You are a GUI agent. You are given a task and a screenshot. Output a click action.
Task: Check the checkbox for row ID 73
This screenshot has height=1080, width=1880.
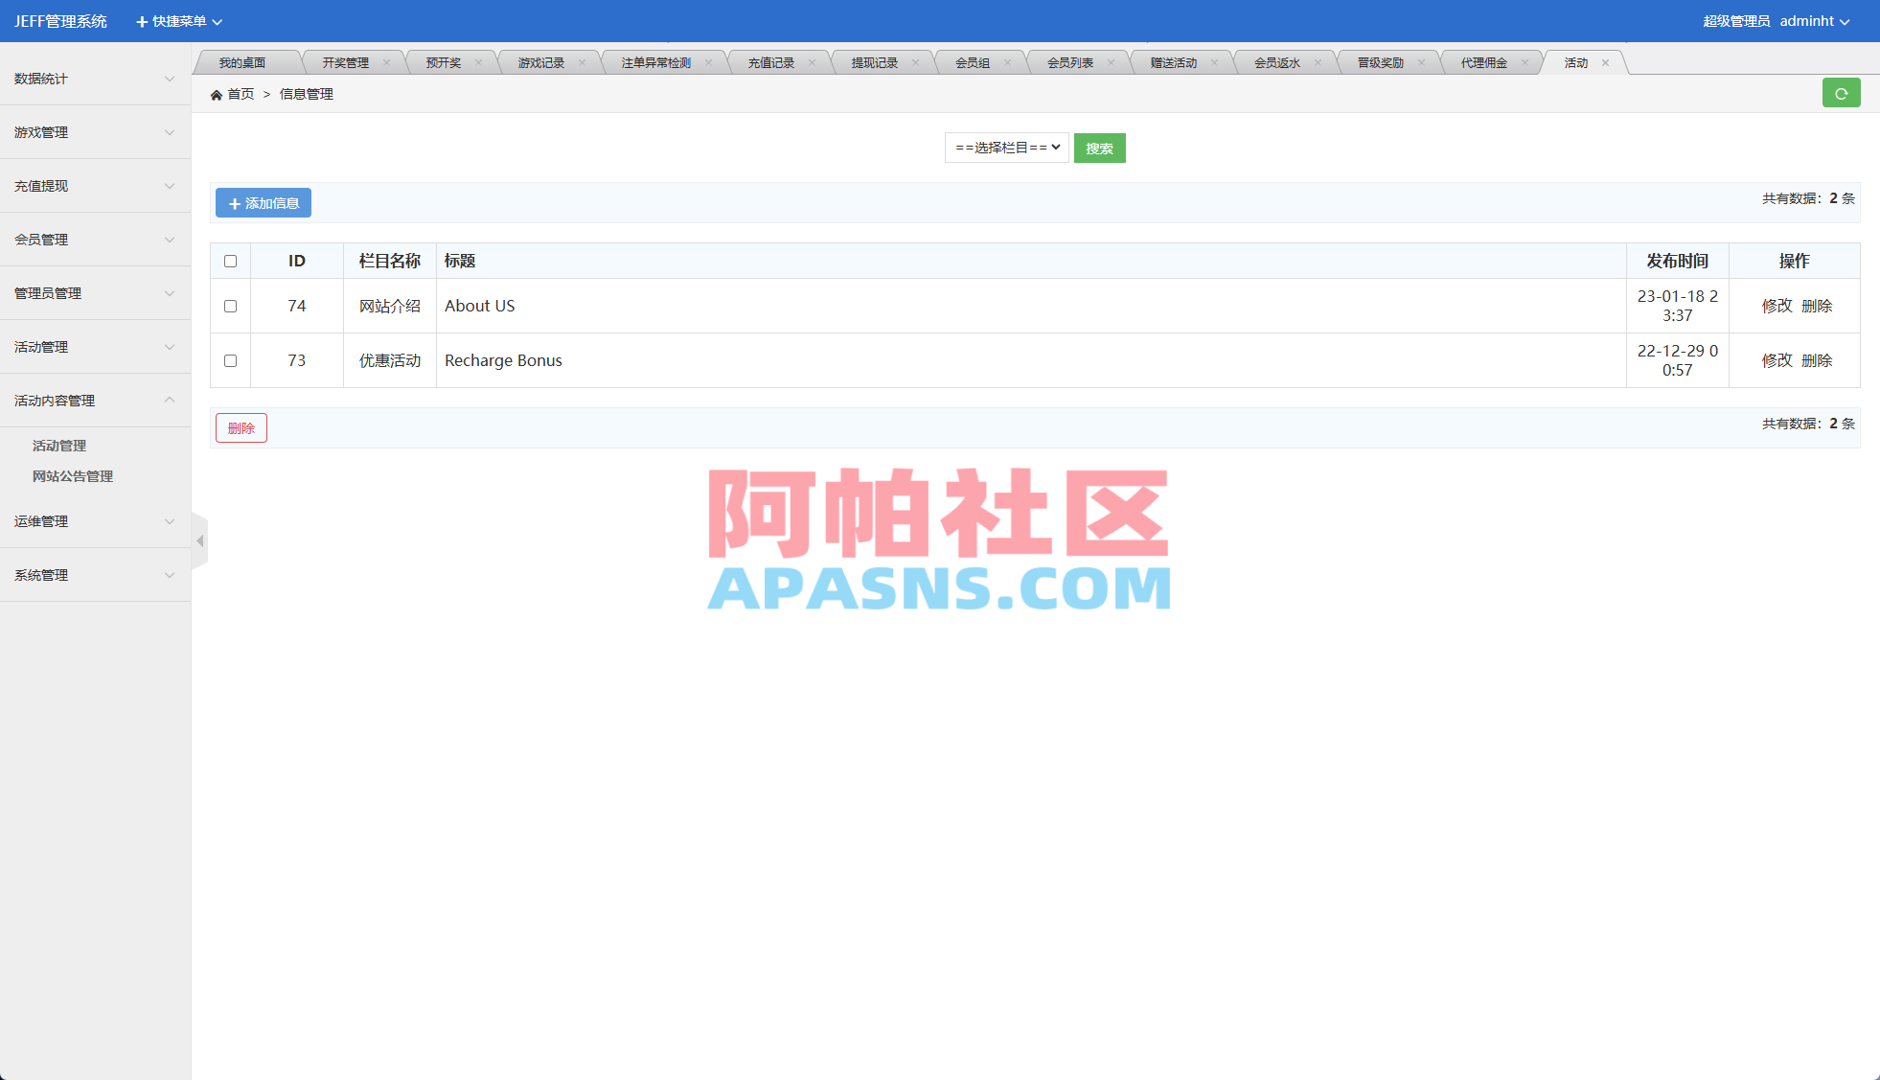[230, 360]
